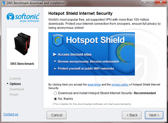Select the "No, thanks" radio button
This screenshot has width=168, height=123.
[55, 99]
